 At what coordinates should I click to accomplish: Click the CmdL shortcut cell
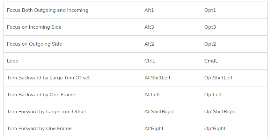[211, 61]
